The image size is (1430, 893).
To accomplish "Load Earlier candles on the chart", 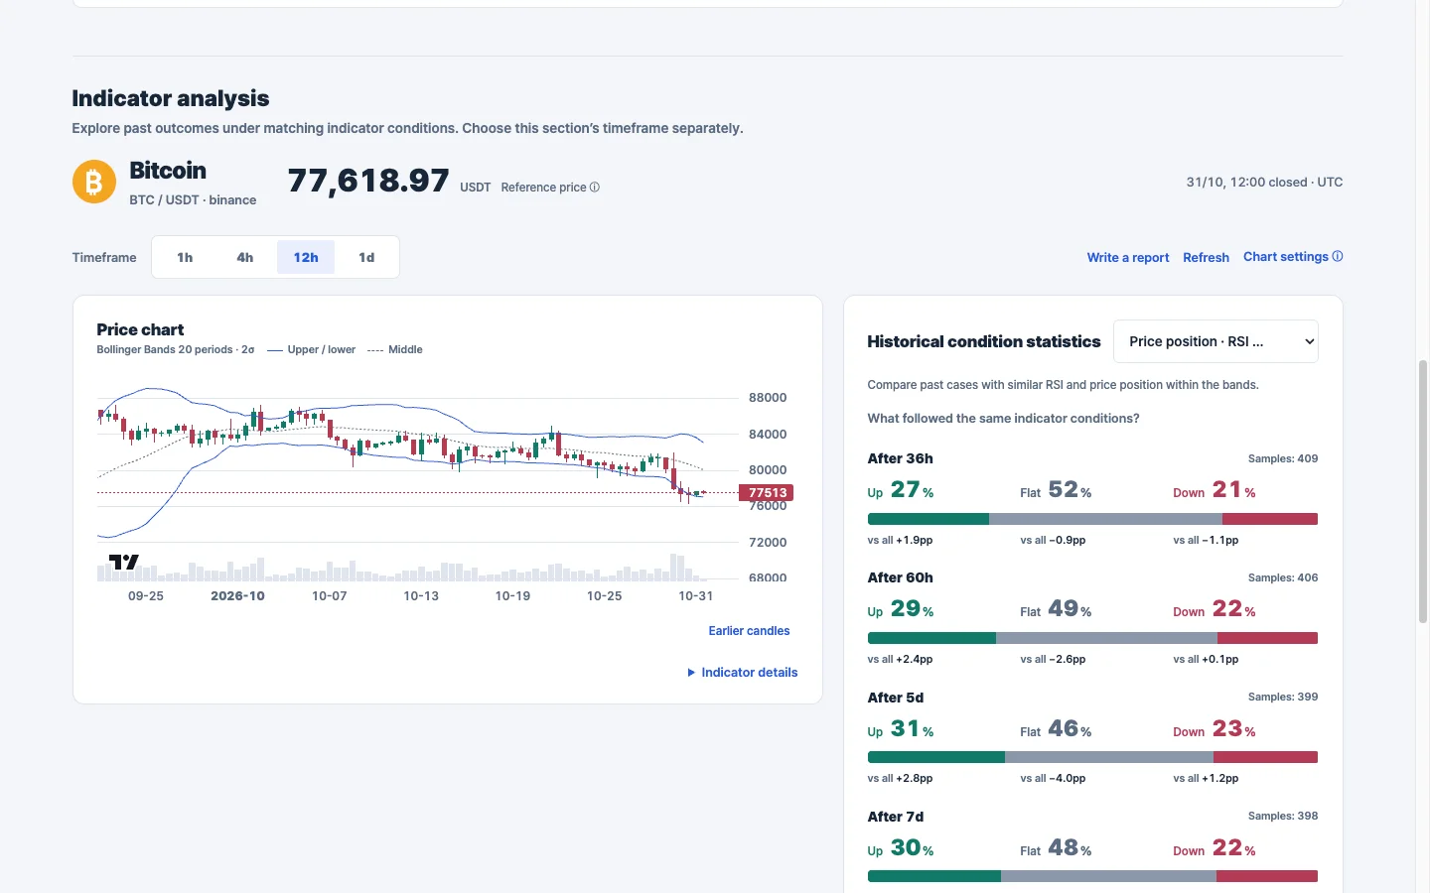I will click(749, 630).
